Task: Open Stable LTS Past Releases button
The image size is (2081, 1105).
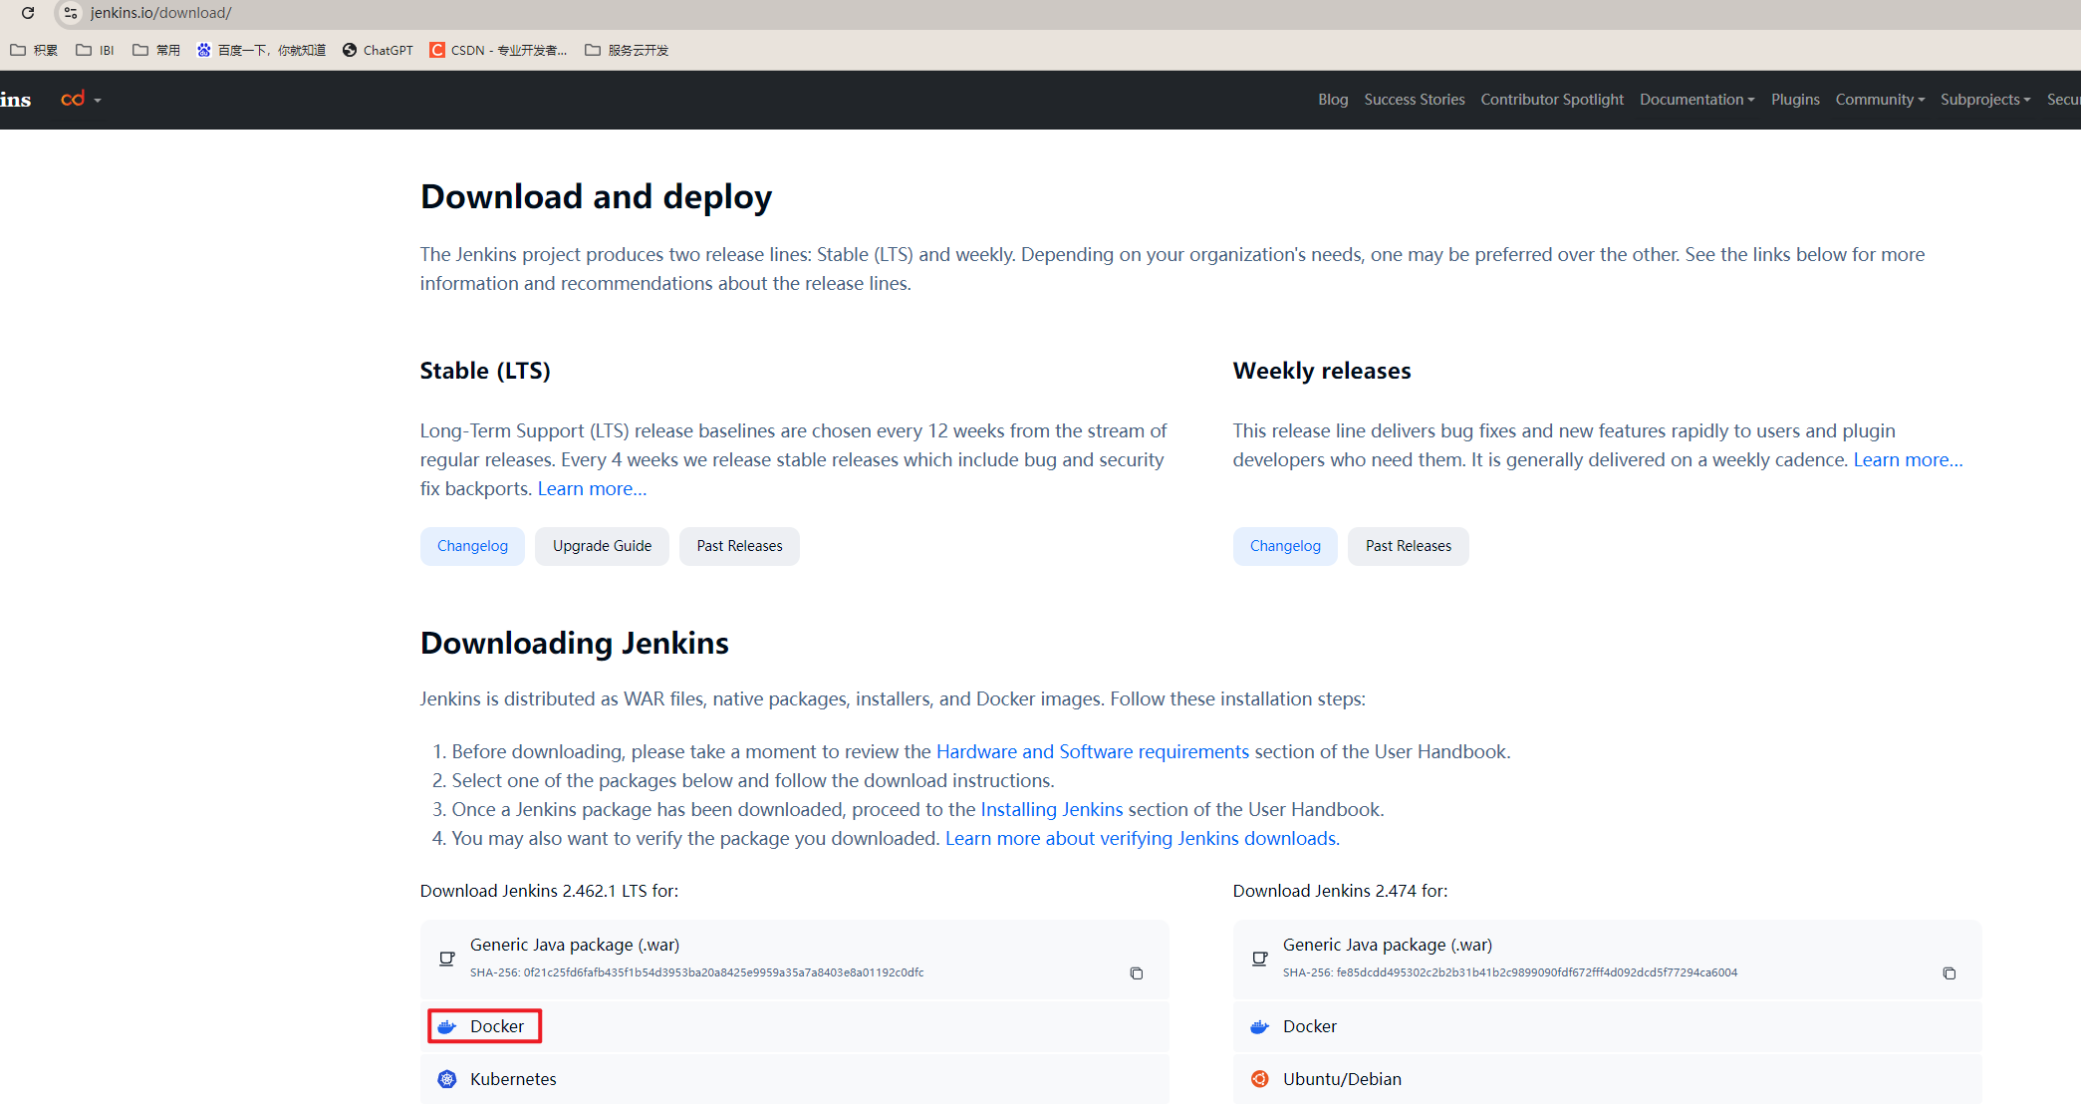Action: click(739, 546)
